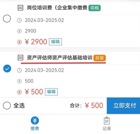140x134 pixels.
Task: Click the orange 自留 tag
Action: coord(100,58)
